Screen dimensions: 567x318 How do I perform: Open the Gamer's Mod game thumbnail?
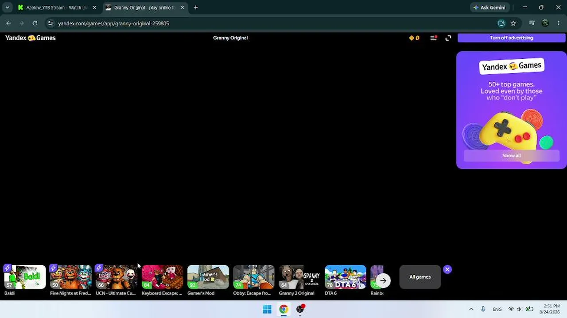tap(208, 277)
